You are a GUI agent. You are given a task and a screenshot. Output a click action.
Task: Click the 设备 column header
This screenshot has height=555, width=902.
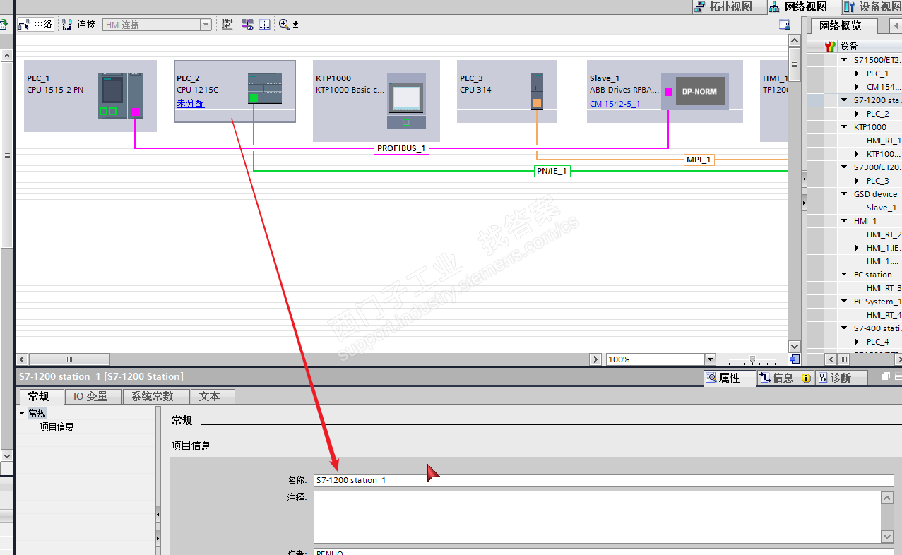(x=848, y=46)
